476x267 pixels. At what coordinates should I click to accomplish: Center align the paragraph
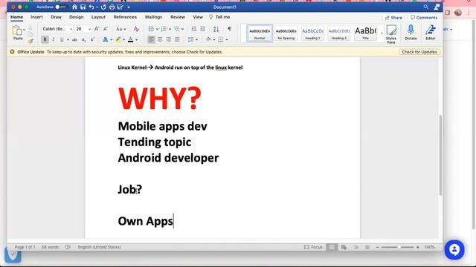[160, 39]
